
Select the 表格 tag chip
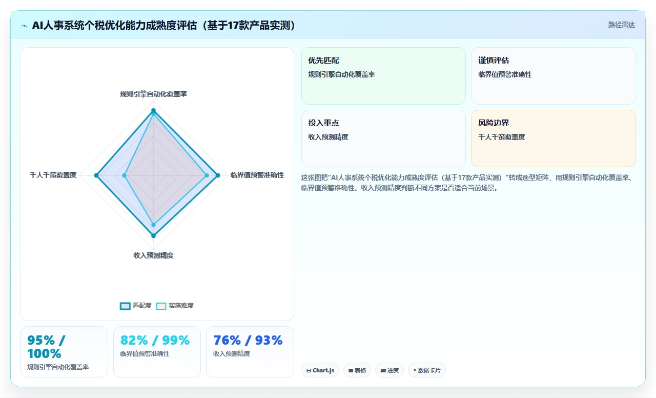pos(357,370)
